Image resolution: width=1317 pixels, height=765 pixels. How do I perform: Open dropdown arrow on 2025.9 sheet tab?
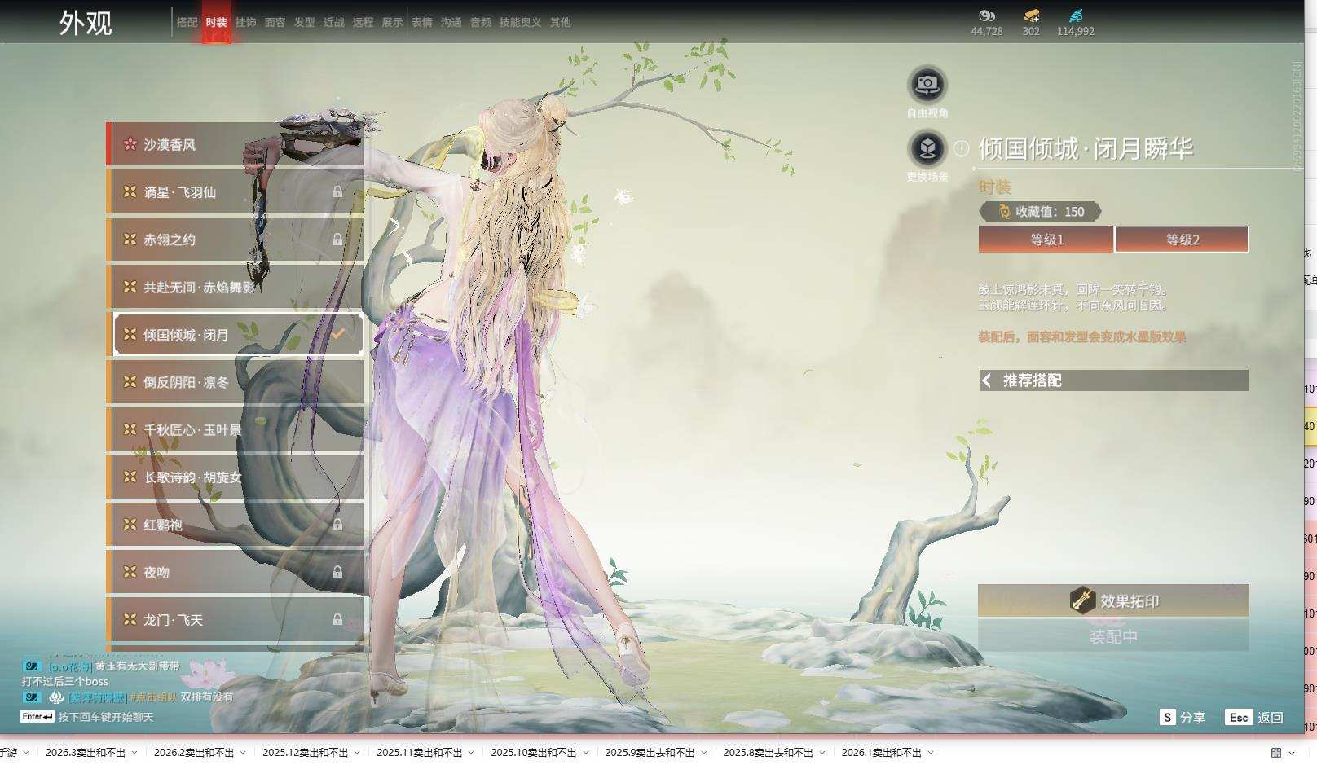[704, 752]
